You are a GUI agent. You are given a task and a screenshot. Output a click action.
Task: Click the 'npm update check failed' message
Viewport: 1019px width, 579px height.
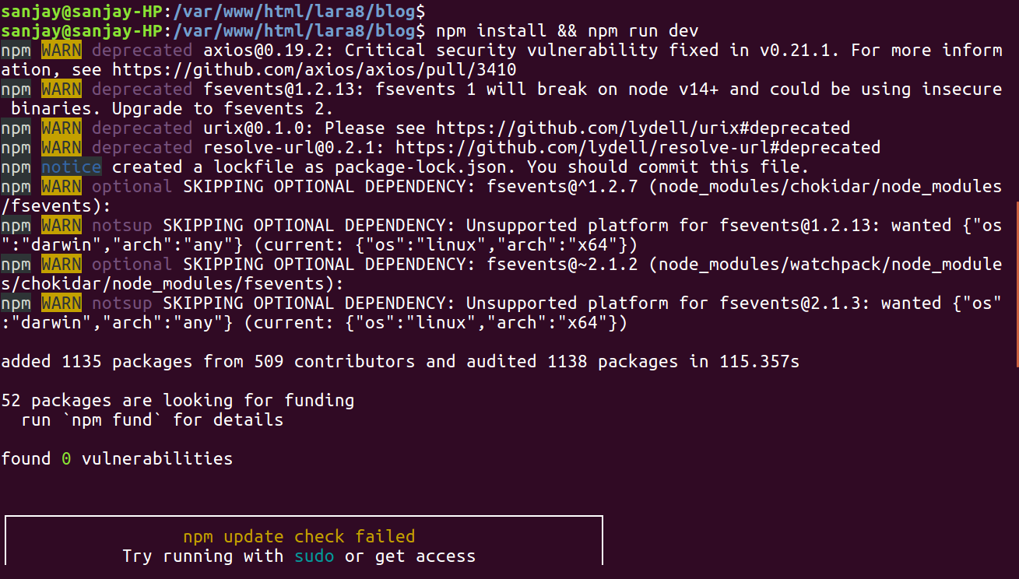coord(299,537)
